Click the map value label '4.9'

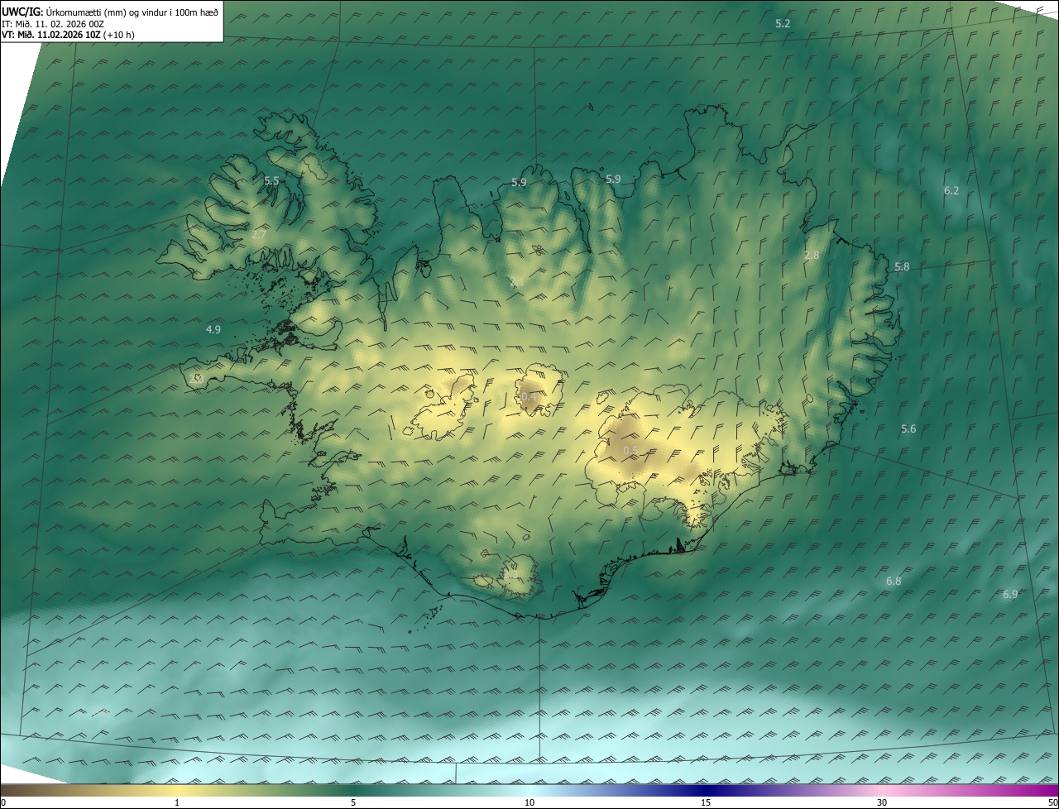pyautogui.click(x=213, y=329)
